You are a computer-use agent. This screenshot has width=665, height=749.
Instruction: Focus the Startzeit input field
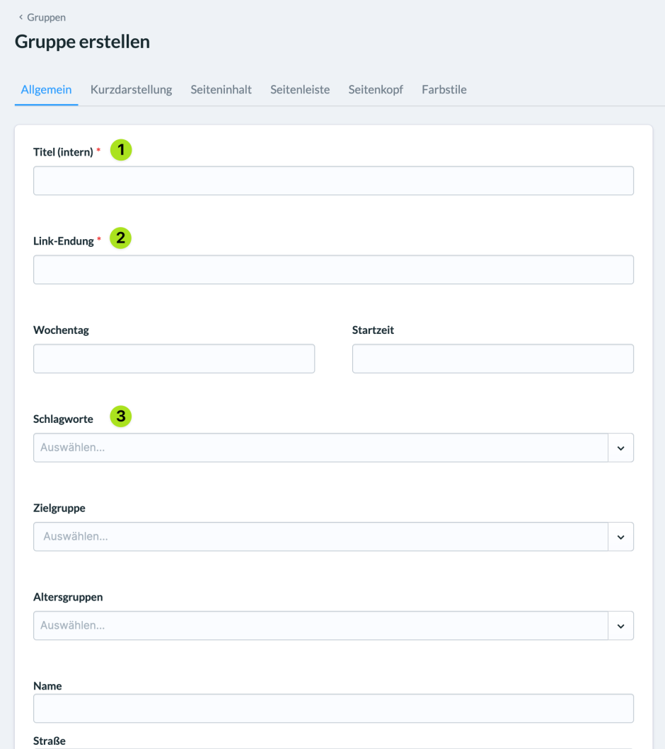tap(493, 359)
